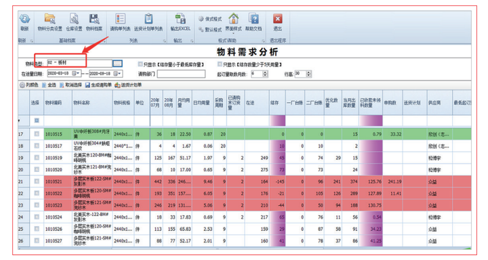
Task: Click the 日均用量 column header
Action: [202, 103]
